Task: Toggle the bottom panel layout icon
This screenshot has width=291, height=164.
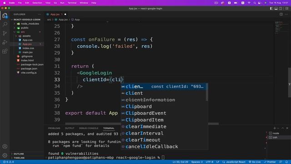Action: [276, 8]
